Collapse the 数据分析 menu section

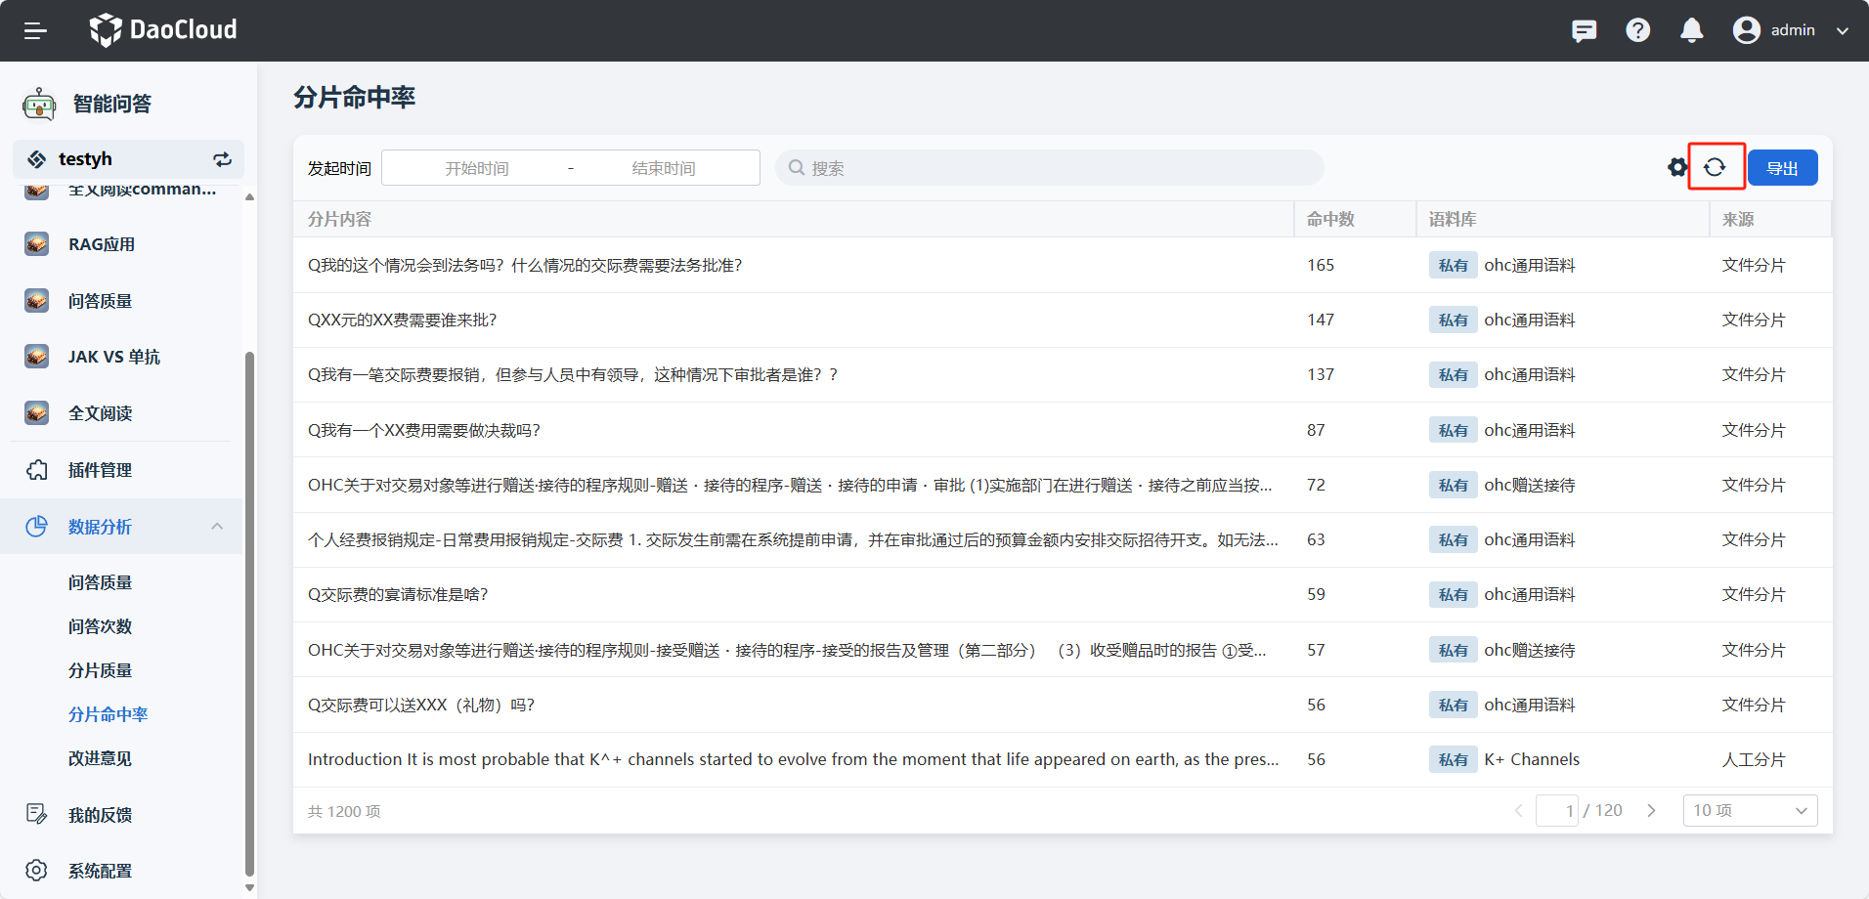pyautogui.click(x=217, y=527)
